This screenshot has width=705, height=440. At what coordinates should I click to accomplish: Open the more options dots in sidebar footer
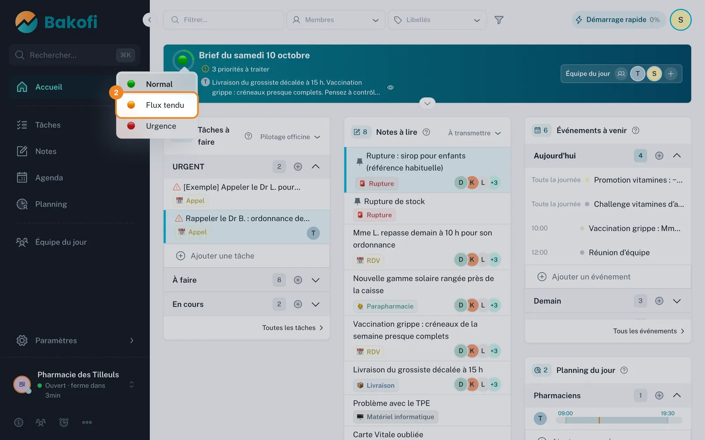(x=87, y=422)
